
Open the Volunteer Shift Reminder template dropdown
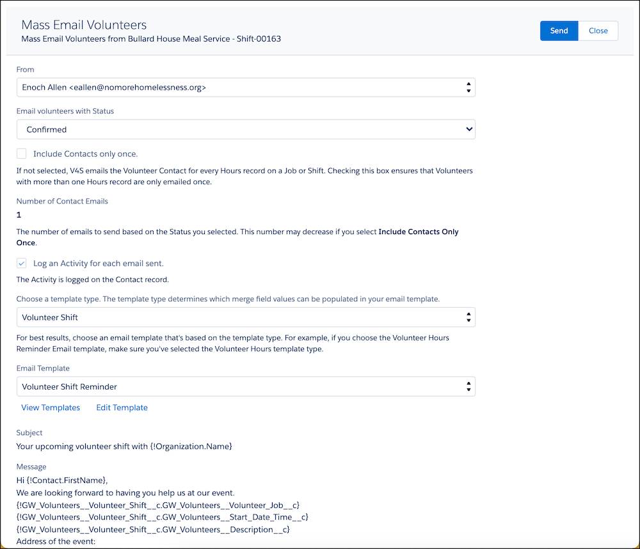245,386
